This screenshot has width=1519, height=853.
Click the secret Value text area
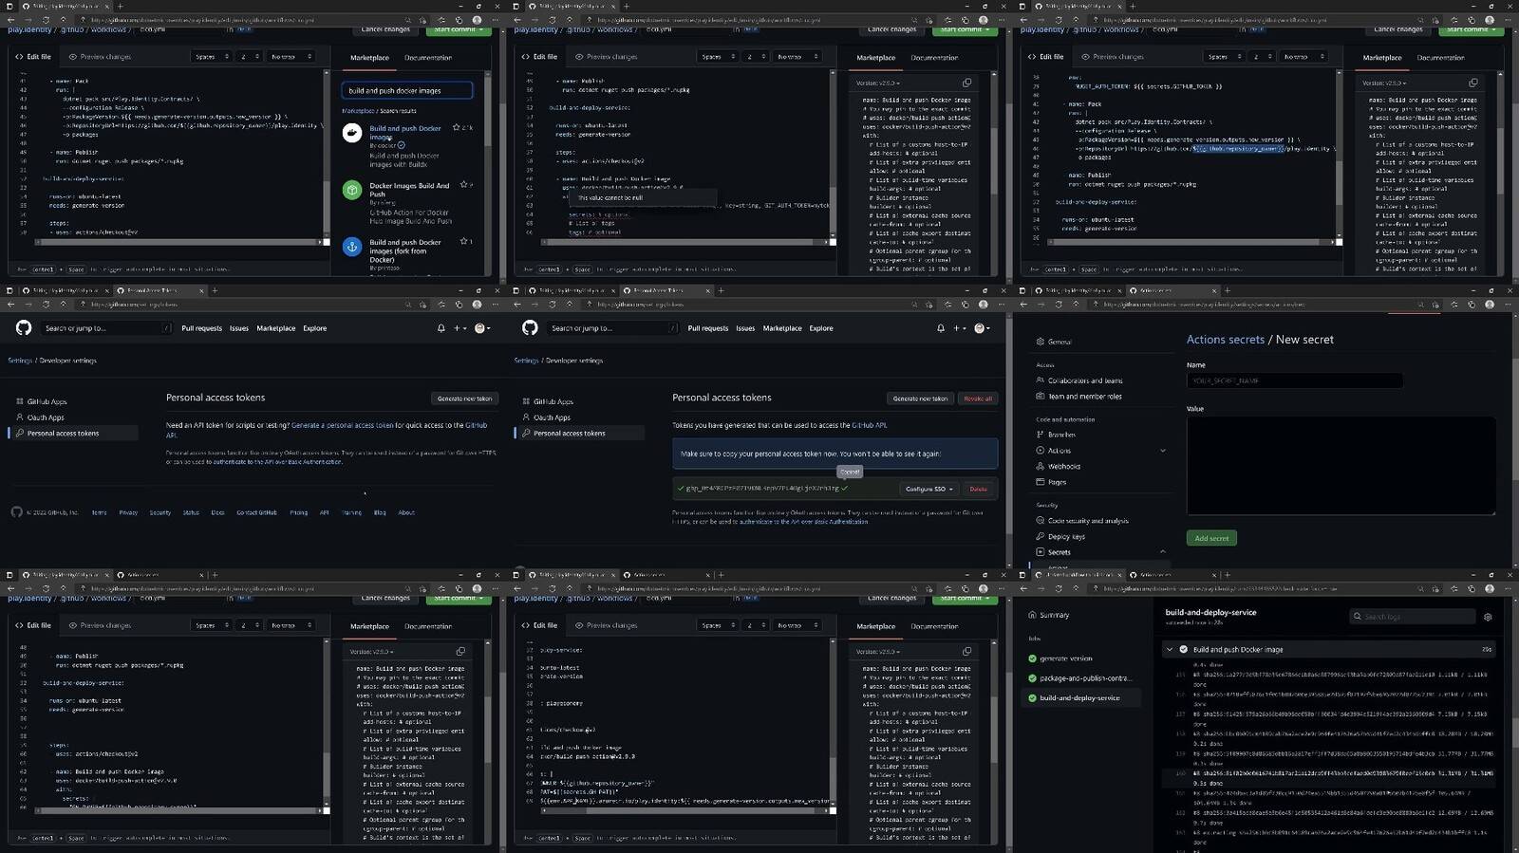1341,466
